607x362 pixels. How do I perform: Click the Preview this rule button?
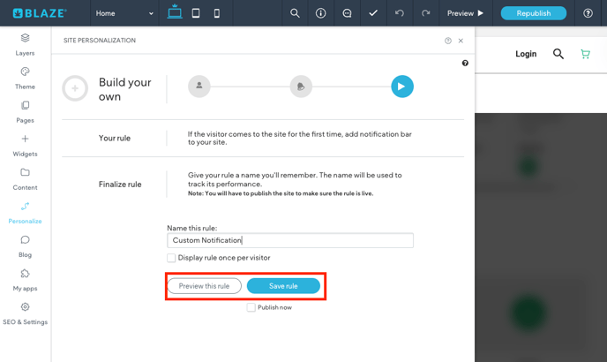(204, 286)
